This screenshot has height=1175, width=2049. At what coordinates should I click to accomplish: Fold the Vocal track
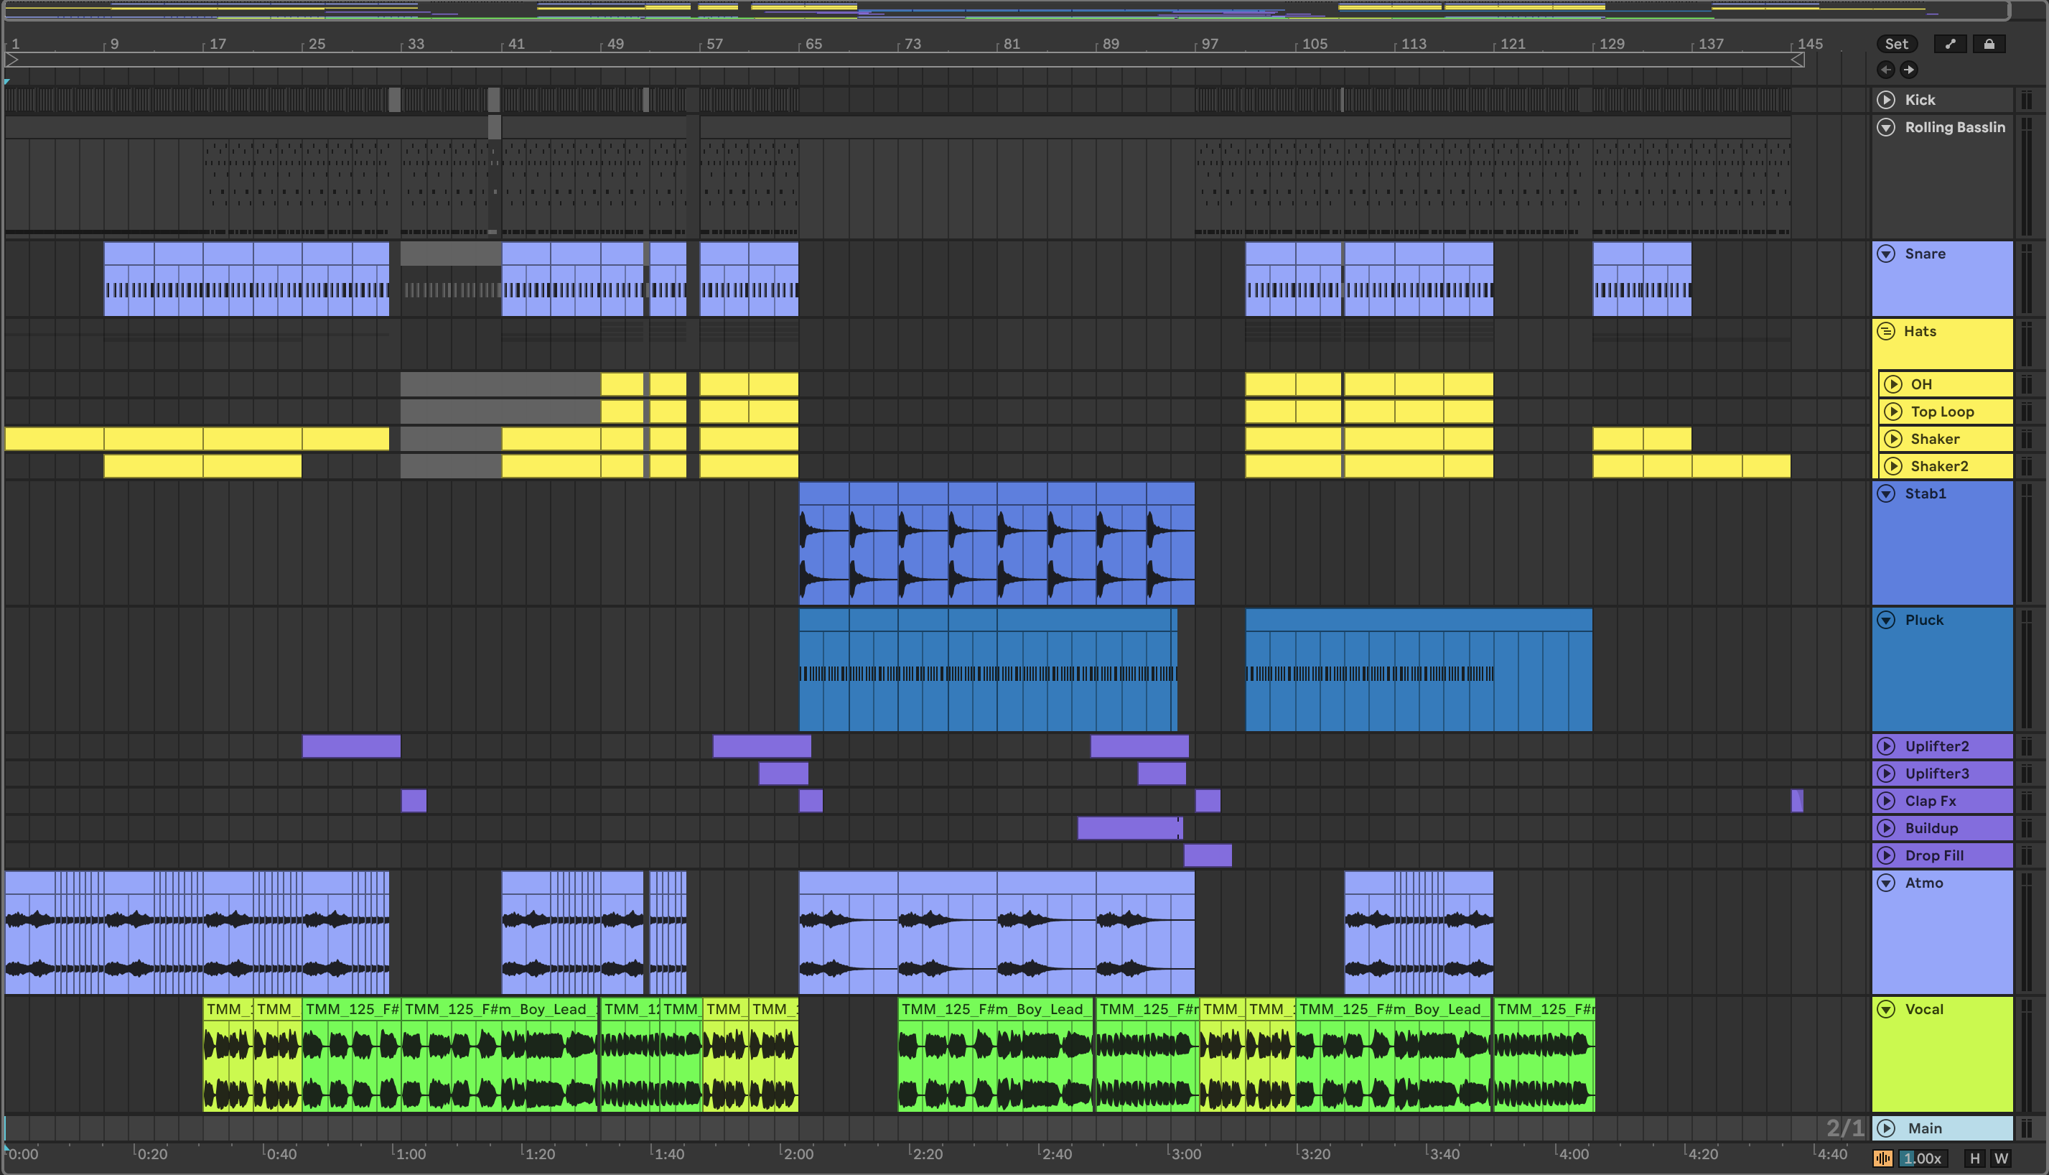pos(1885,1010)
